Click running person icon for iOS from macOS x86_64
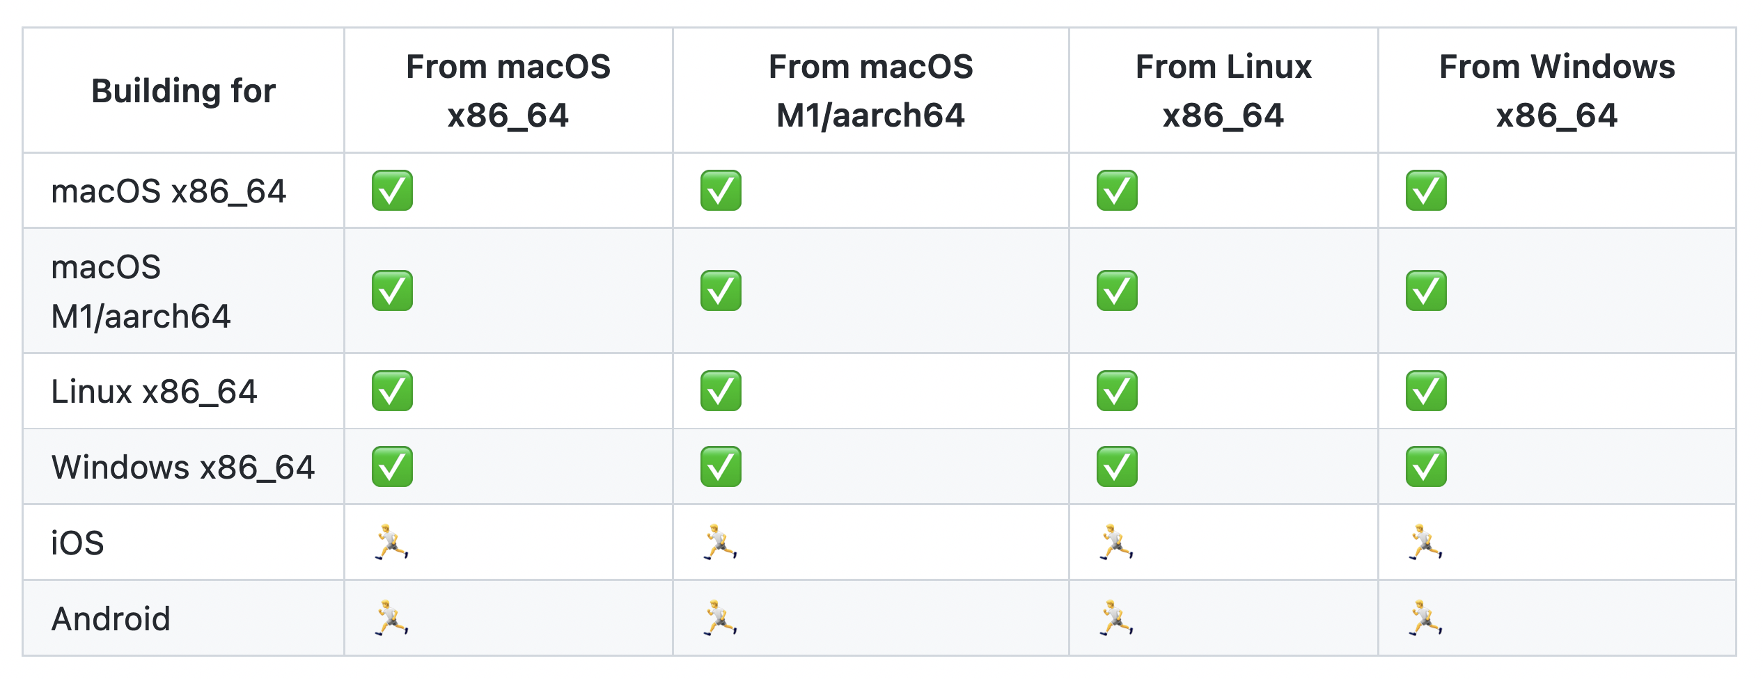 point(392,542)
